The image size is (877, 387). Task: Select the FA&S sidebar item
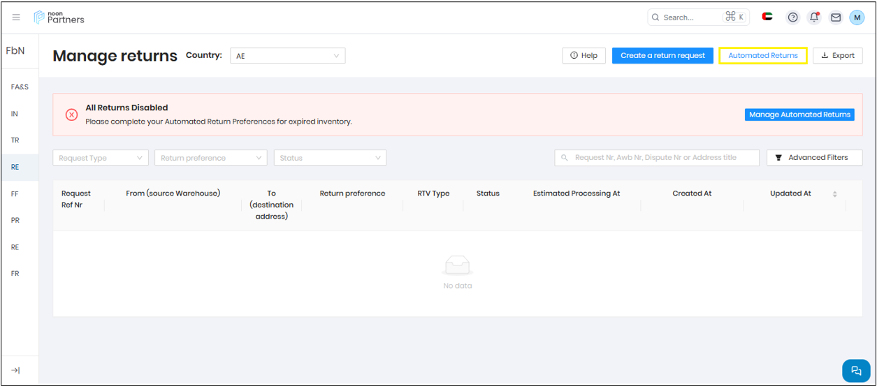click(20, 87)
